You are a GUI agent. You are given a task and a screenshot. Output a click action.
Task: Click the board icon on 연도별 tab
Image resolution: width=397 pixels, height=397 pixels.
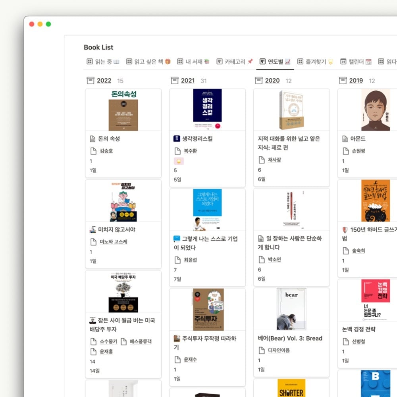262,62
